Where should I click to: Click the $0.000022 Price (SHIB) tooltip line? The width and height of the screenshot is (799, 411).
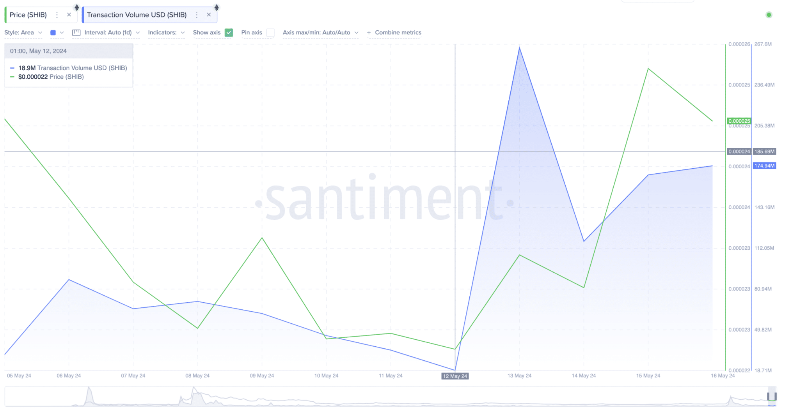(47, 77)
